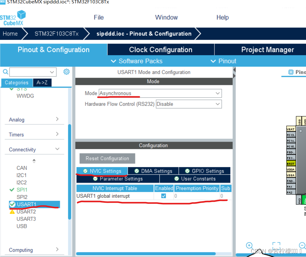
Task: Click the yellow warning icon beside USART2
Action: point(12,212)
